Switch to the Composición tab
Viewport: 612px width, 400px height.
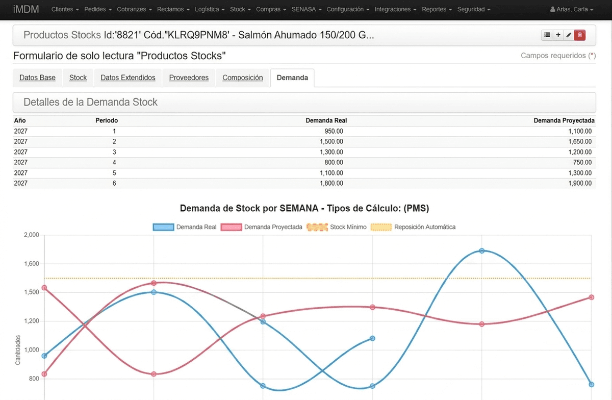pyautogui.click(x=243, y=78)
